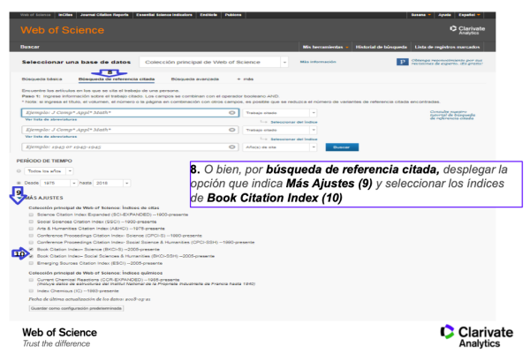
Task: Open InCites in the top bar
Action: (x=65, y=15)
